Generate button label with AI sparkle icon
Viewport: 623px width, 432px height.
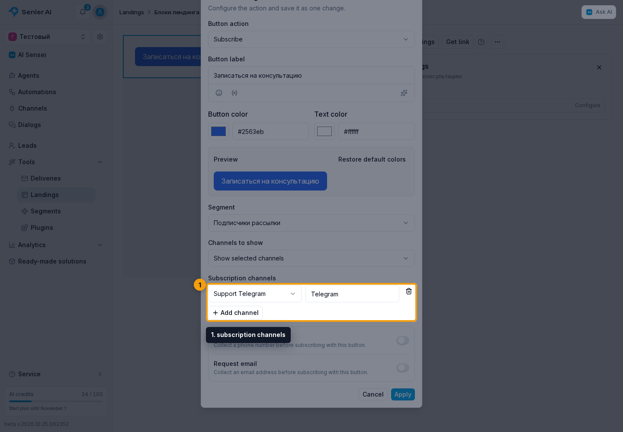404,93
